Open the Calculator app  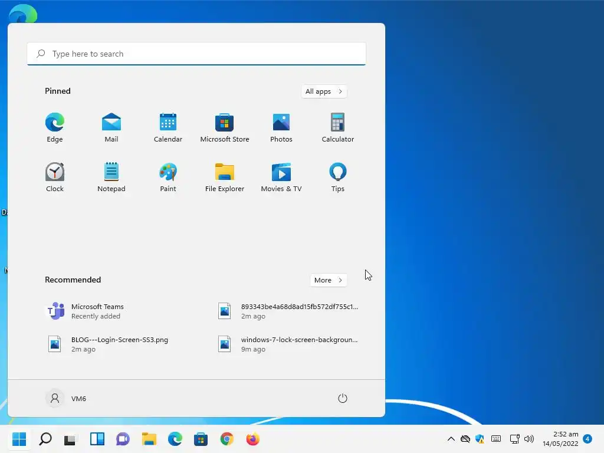(338, 128)
